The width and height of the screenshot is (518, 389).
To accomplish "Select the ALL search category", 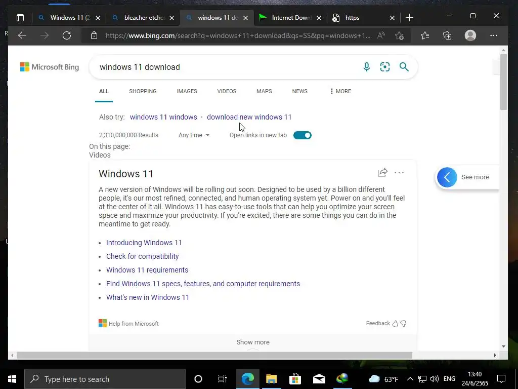I will tap(104, 91).
